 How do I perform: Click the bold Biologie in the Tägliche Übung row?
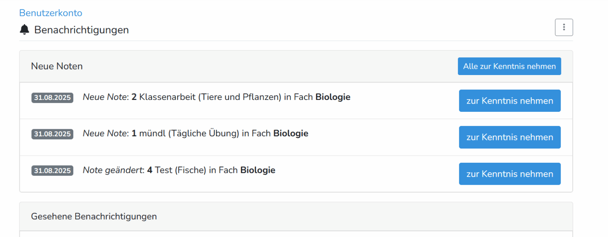pos(291,134)
